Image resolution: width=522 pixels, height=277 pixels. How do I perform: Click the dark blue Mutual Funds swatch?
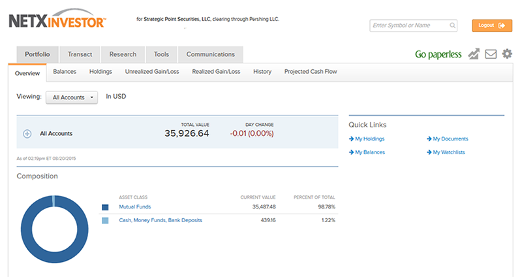coord(105,207)
